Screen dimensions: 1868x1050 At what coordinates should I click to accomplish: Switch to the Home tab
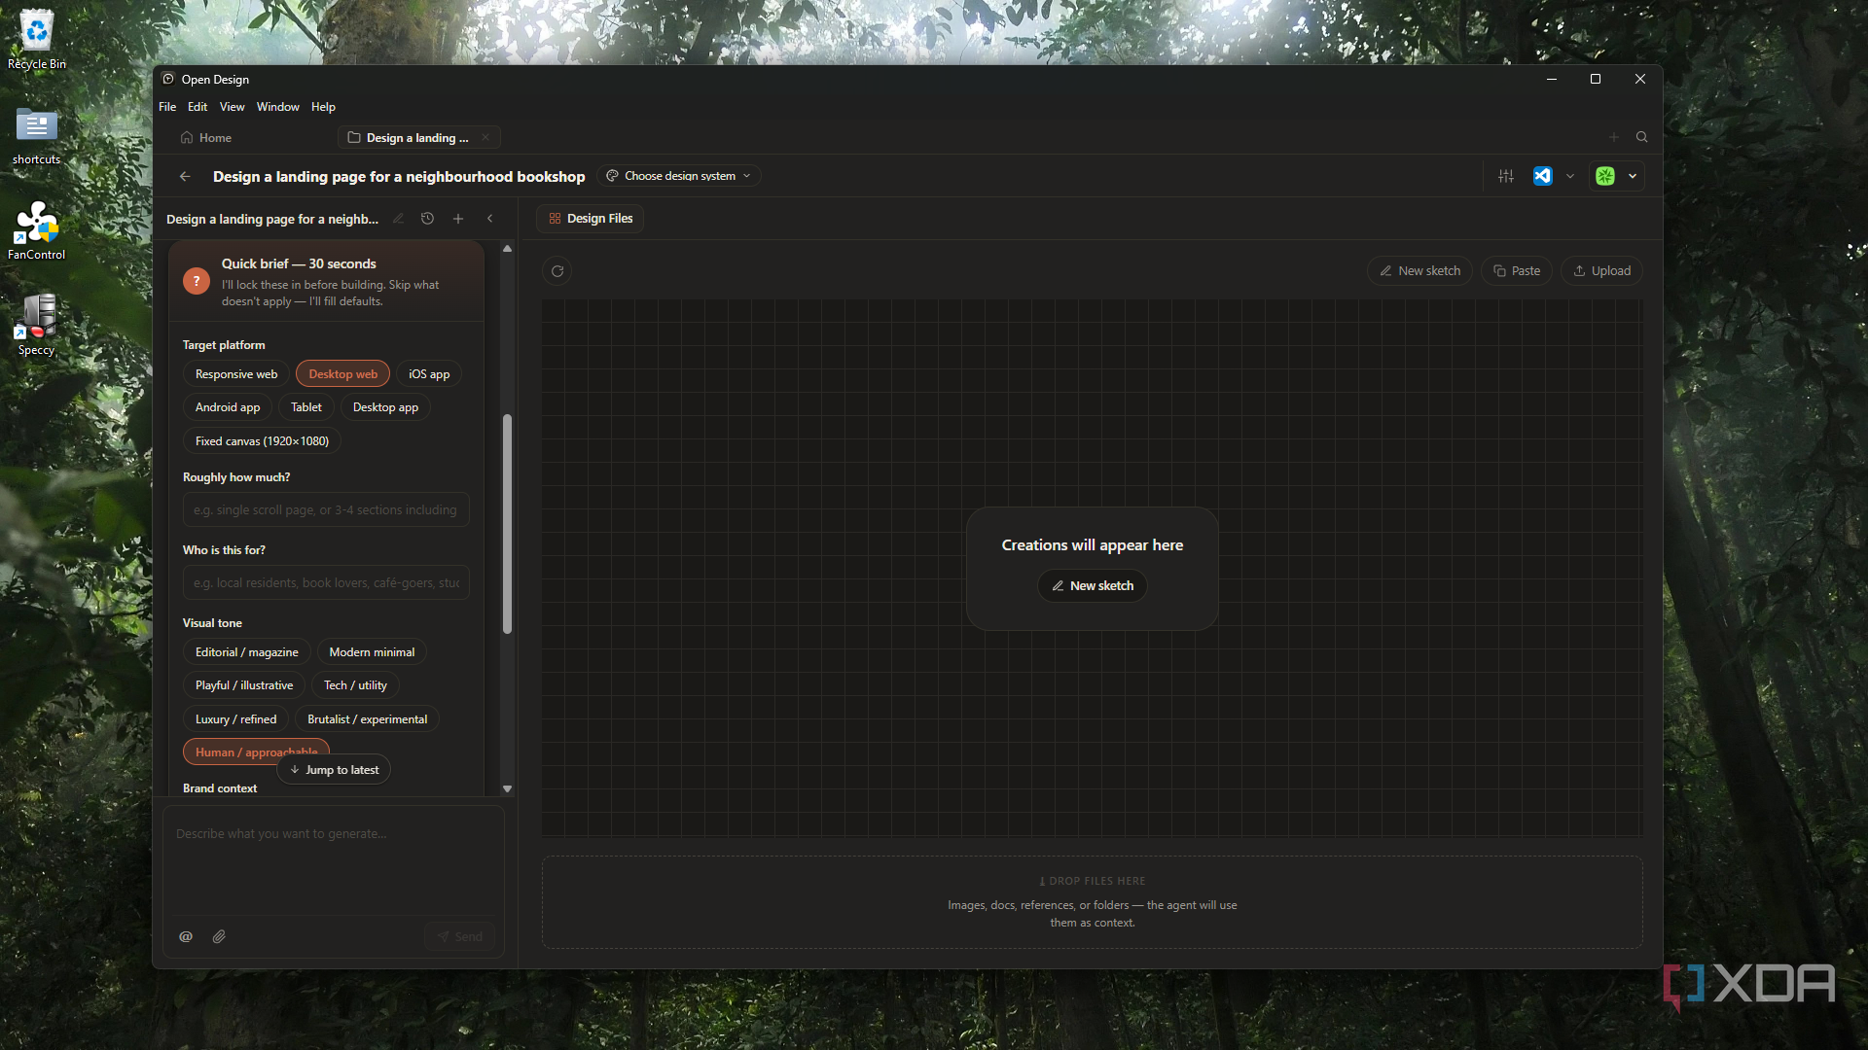pos(206,138)
